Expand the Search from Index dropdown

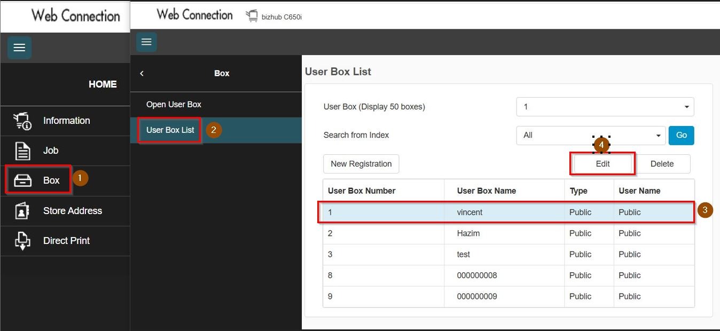tap(591, 136)
